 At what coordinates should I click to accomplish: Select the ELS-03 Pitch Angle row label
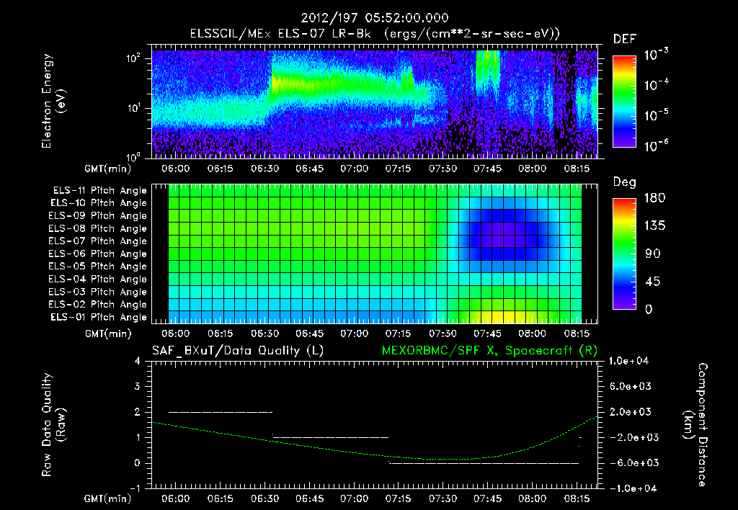point(98,292)
